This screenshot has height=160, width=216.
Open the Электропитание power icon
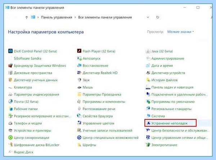click(148, 145)
